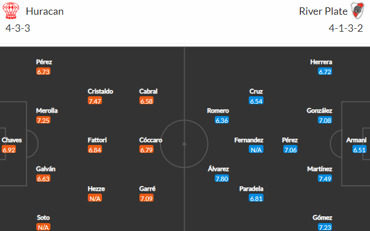Click the 4-3-3 formation label
Image resolution: width=370 pixels, height=231 pixels.
pos(18,28)
